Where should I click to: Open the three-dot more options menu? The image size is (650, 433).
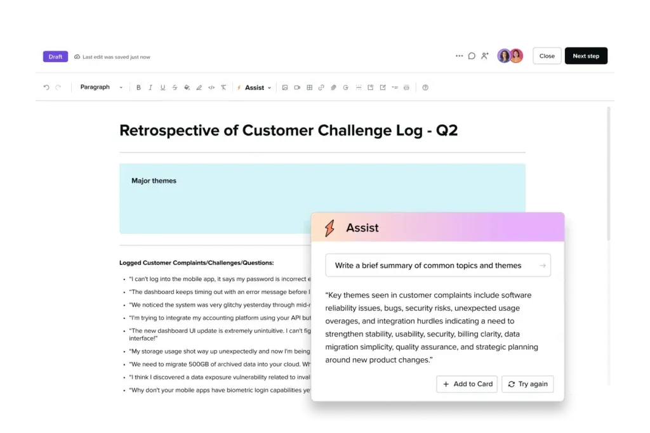459,56
